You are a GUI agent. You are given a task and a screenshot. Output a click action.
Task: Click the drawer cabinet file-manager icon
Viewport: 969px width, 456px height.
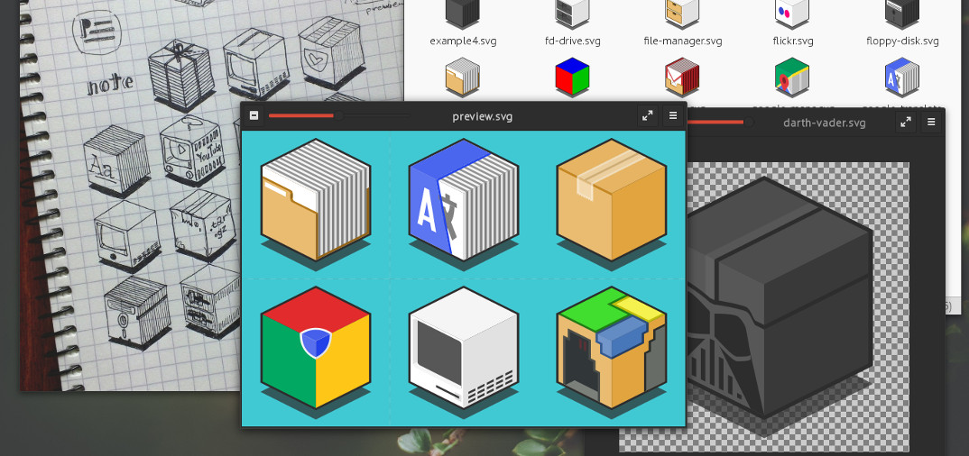[682, 13]
